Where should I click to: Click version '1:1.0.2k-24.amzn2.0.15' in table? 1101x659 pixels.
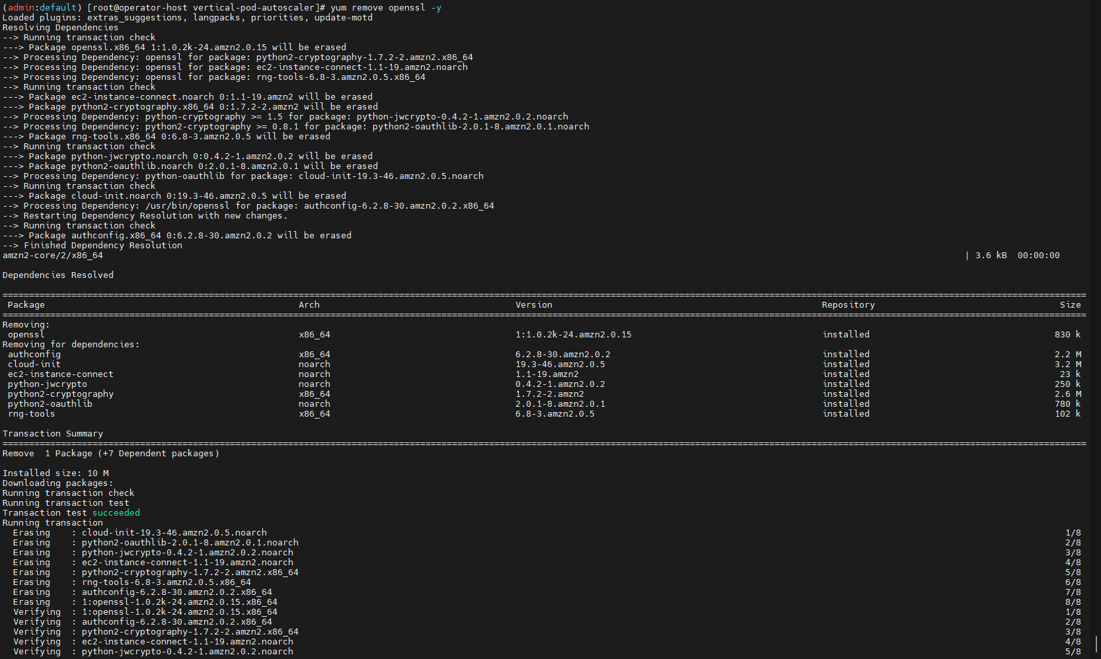point(574,335)
